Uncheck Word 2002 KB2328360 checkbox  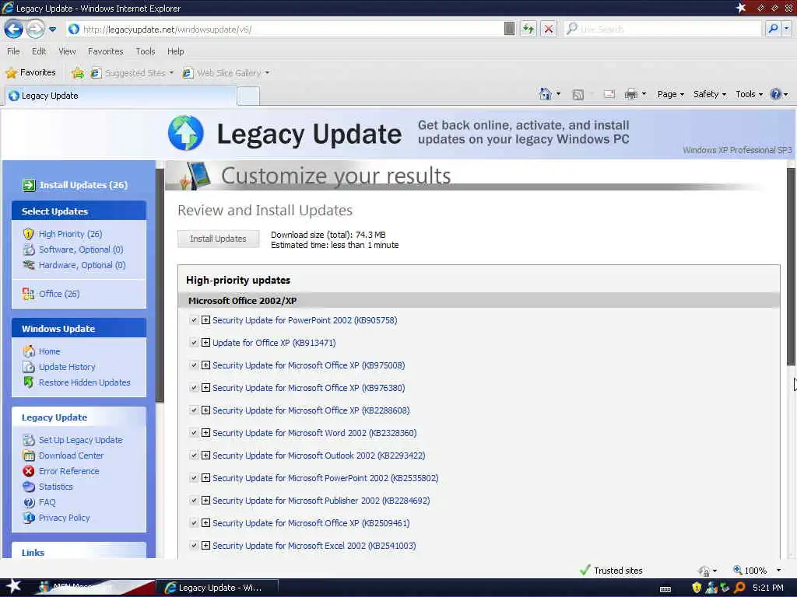tap(194, 432)
